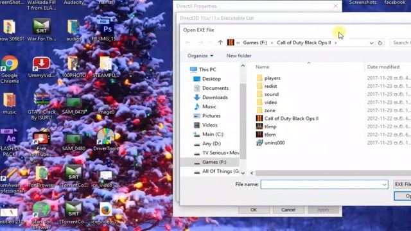This screenshot has width=411, height=231.
Task: Click the horizontal scrollbar in file list
Action: pos(333,173)
